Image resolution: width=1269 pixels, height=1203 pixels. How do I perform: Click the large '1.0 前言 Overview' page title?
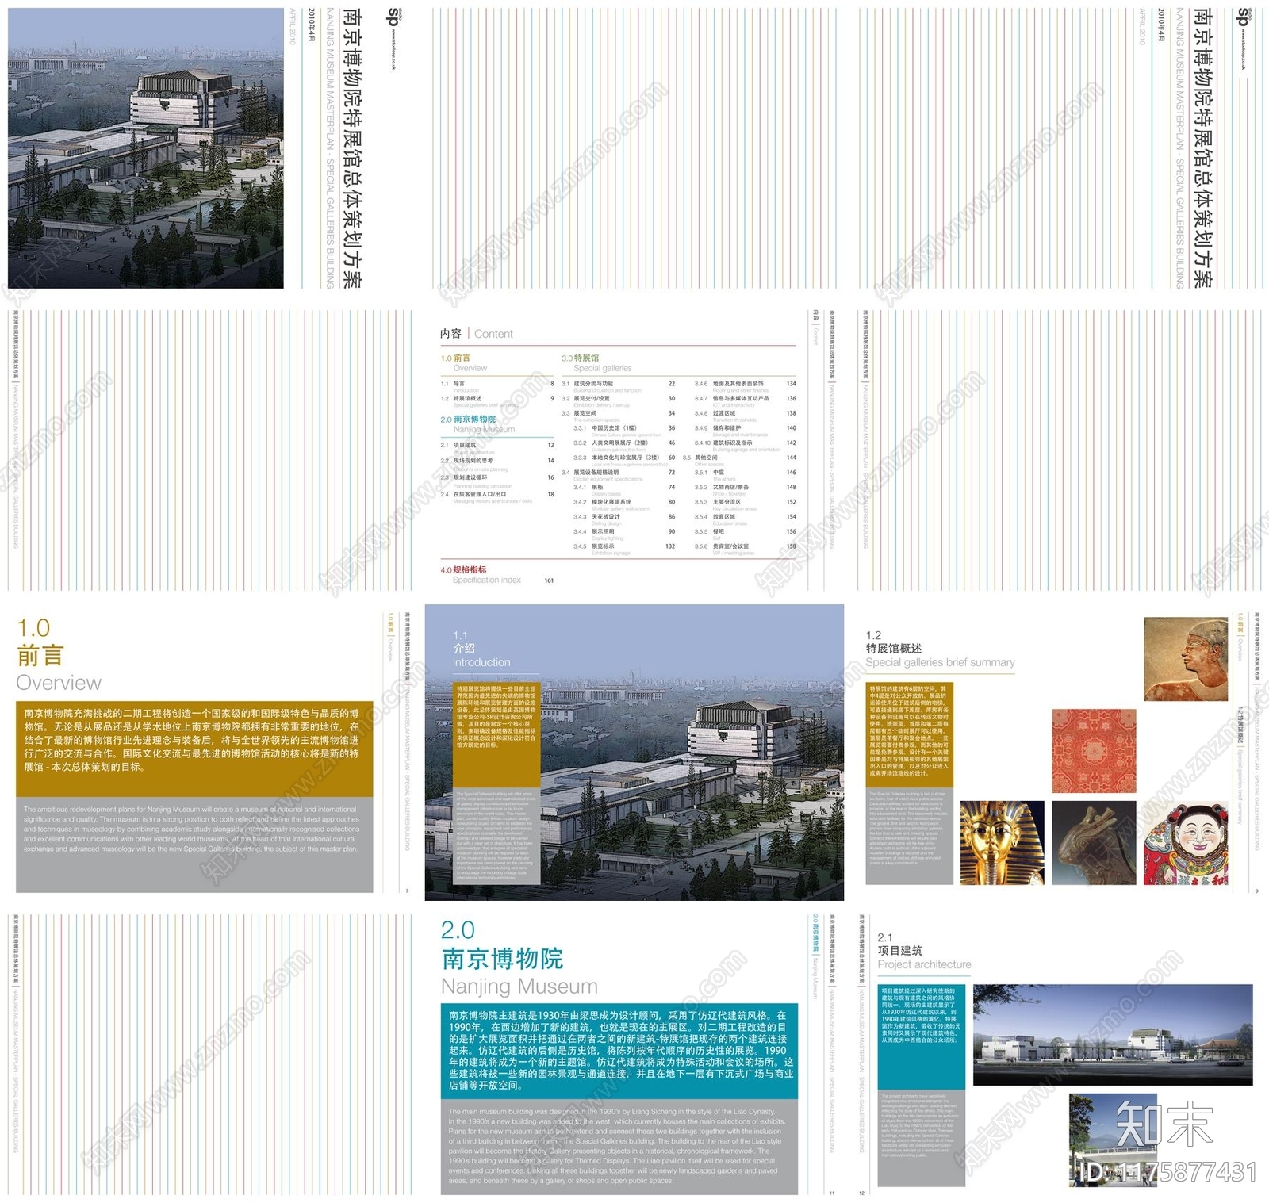(x=59, y=655)
